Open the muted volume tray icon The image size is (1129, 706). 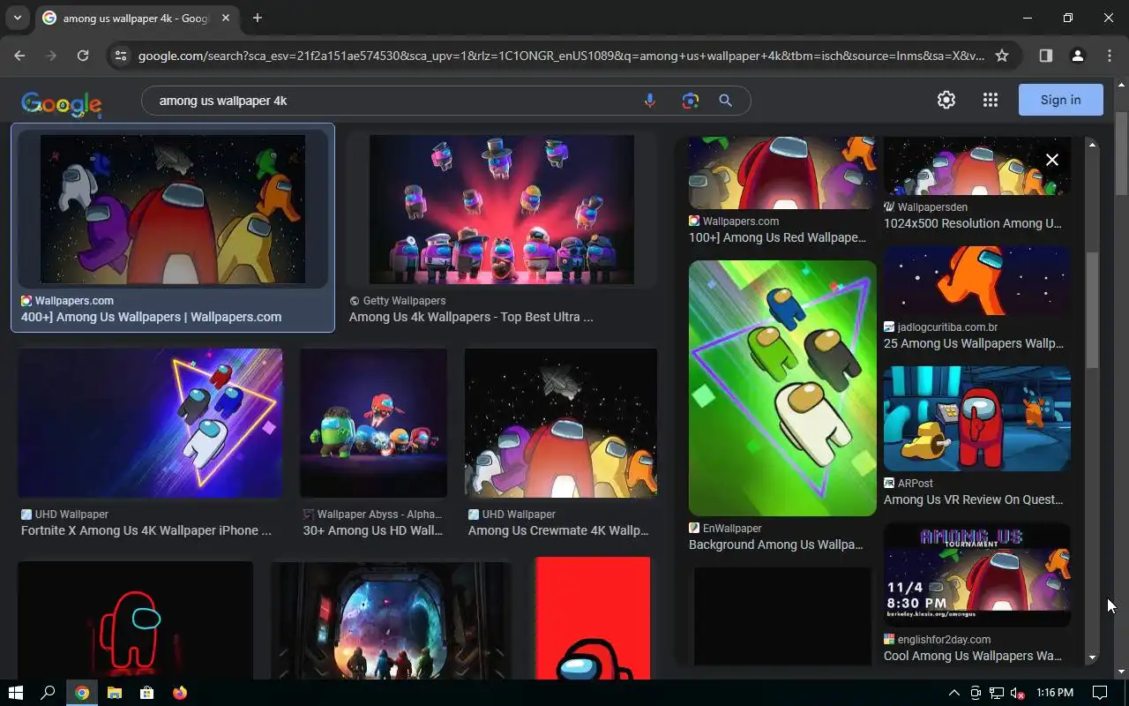(x=1018, y=693)
